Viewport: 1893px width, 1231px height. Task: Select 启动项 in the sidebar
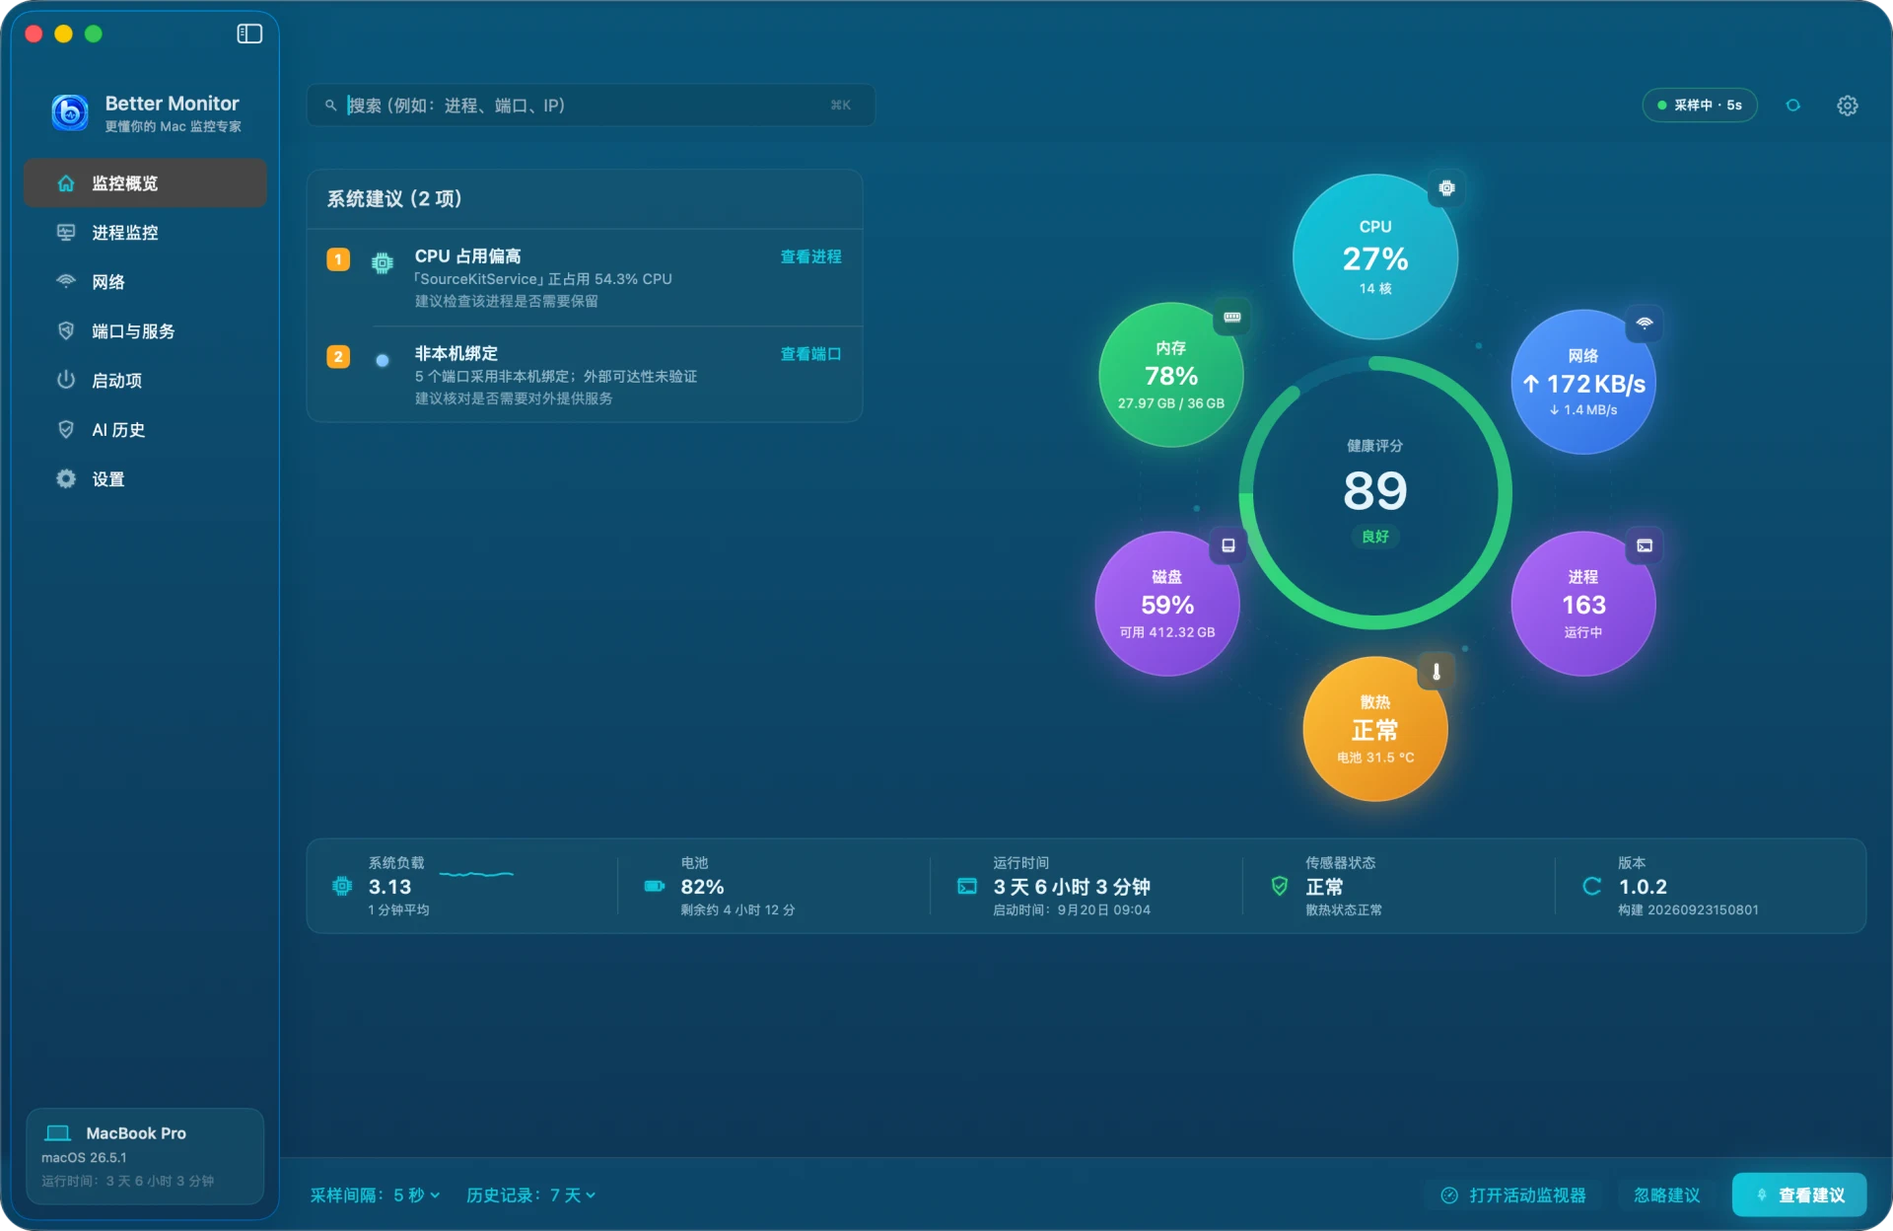click(x=145, y=381)
